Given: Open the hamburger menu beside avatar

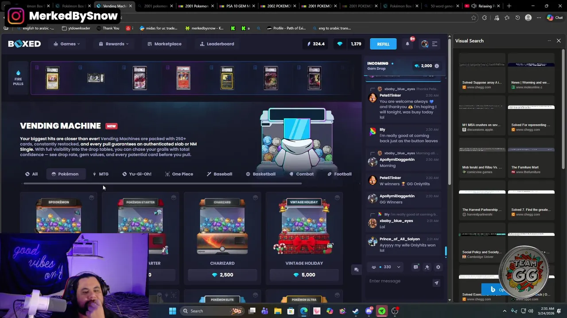Looking at the screenshot, I should (x=435, y=44).
